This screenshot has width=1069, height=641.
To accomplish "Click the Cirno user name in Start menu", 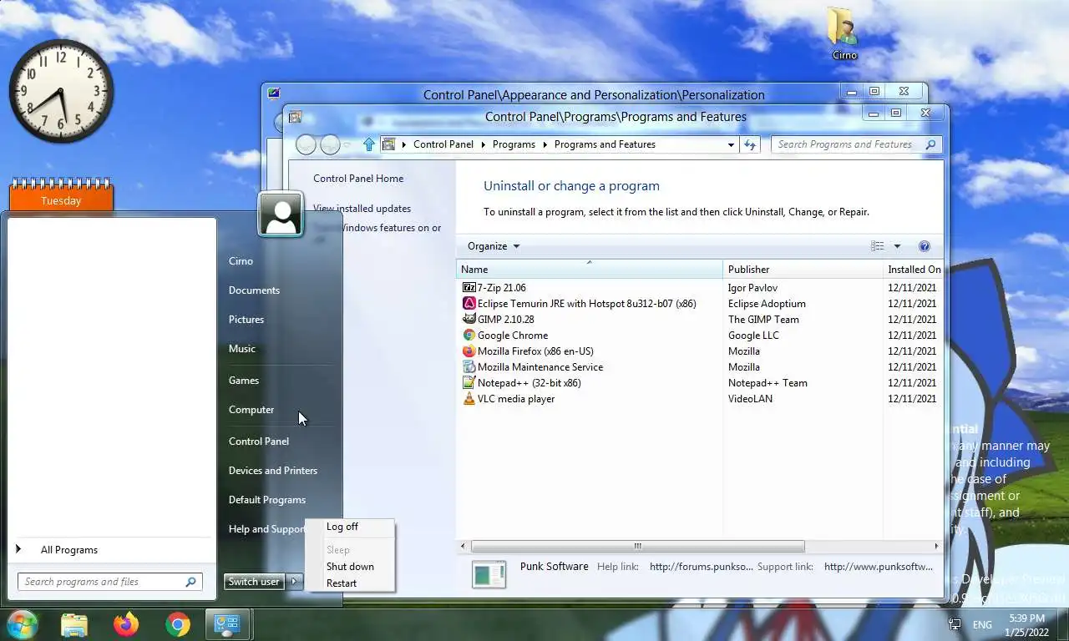I will tap(241, 261).
